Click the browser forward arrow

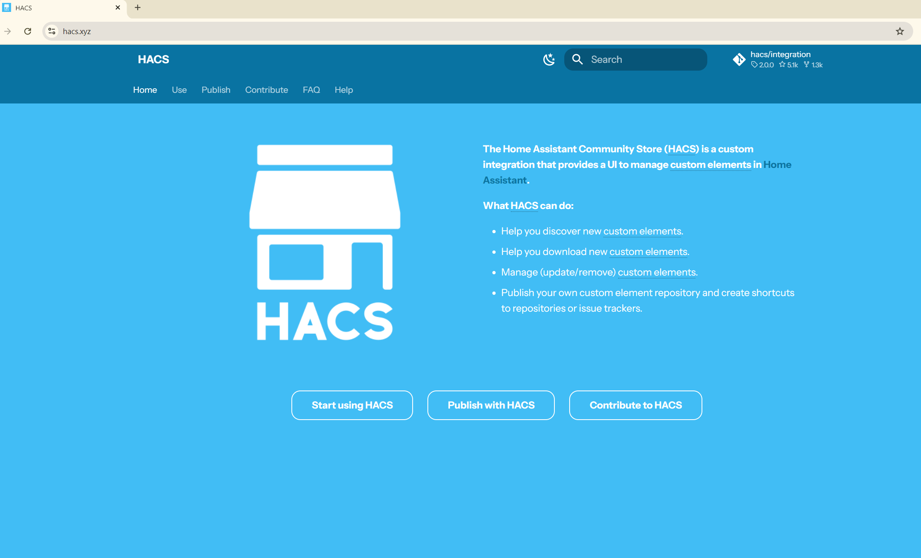(x=7, y=31)
